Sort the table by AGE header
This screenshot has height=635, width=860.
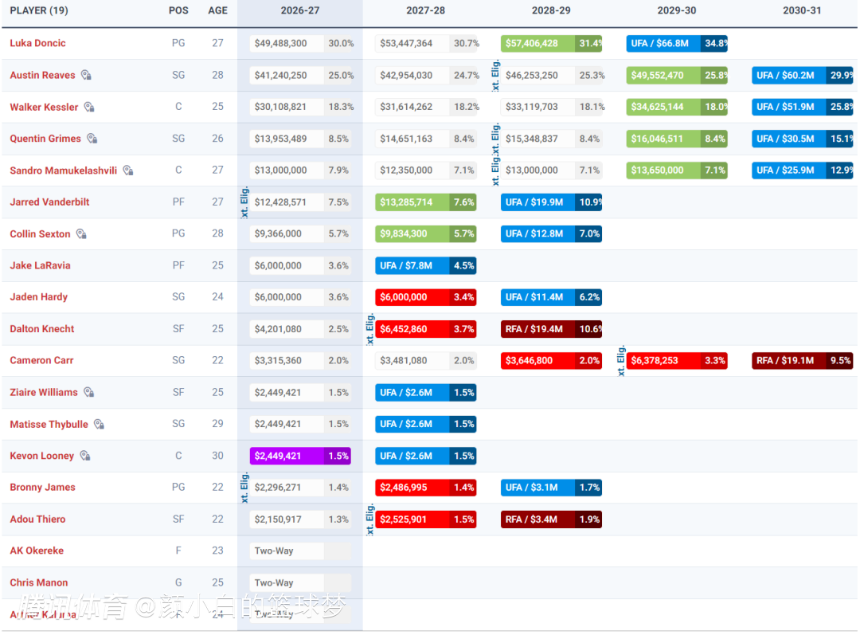(x=217, y=10)
